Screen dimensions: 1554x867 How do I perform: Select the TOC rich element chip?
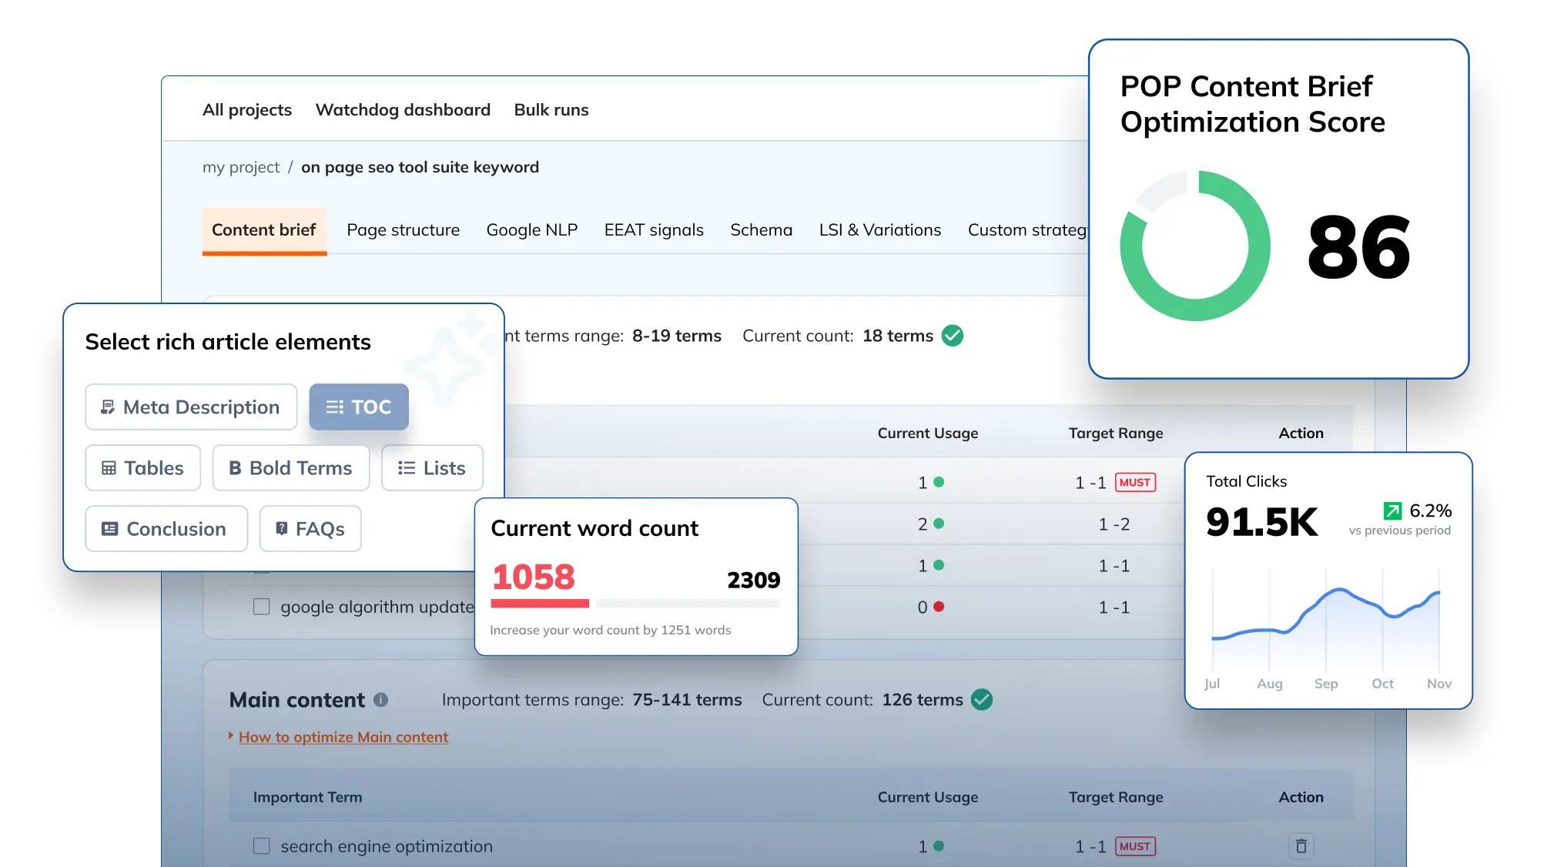[359, 407]
